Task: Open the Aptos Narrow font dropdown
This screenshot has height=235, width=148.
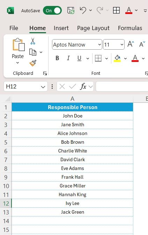Action: tap(99, 44)
